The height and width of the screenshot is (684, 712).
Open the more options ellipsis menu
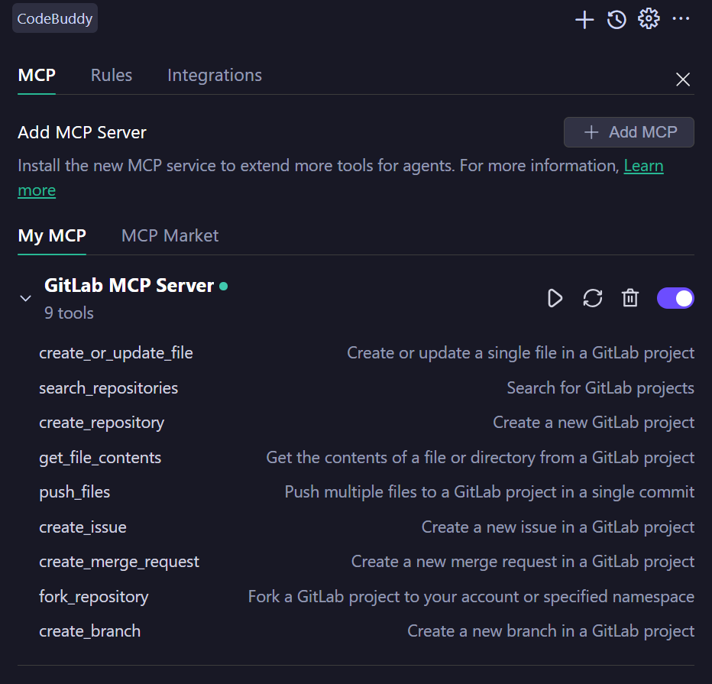point(681,19)
